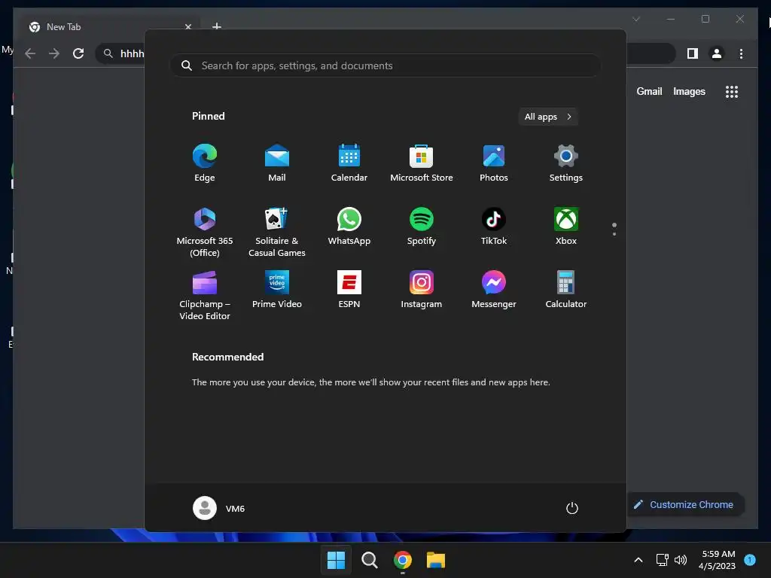Show hidden system tray icons
The image size is (771, 578).
[638, 560]
